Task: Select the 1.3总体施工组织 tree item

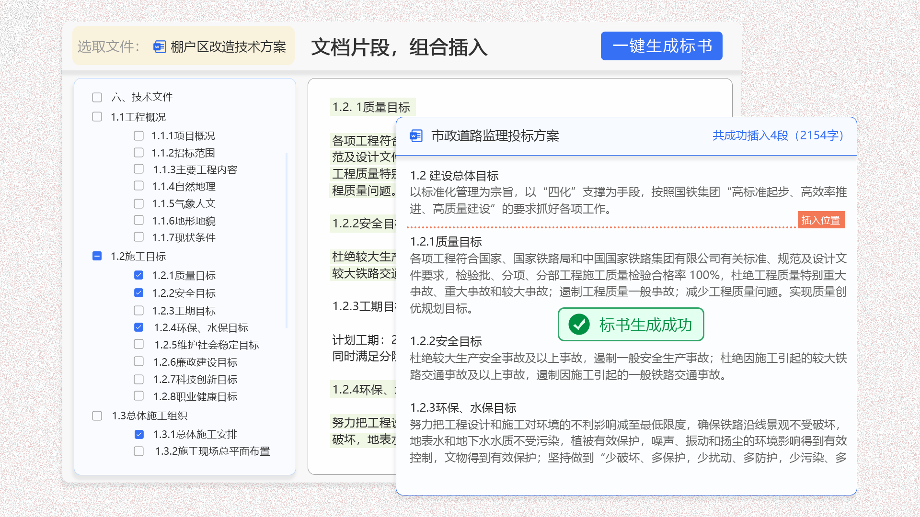Action: click(x=149, y=416)
